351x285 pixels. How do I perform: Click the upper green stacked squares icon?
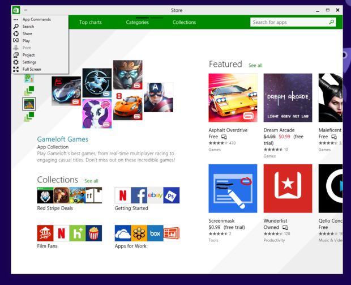click(29, 91)
